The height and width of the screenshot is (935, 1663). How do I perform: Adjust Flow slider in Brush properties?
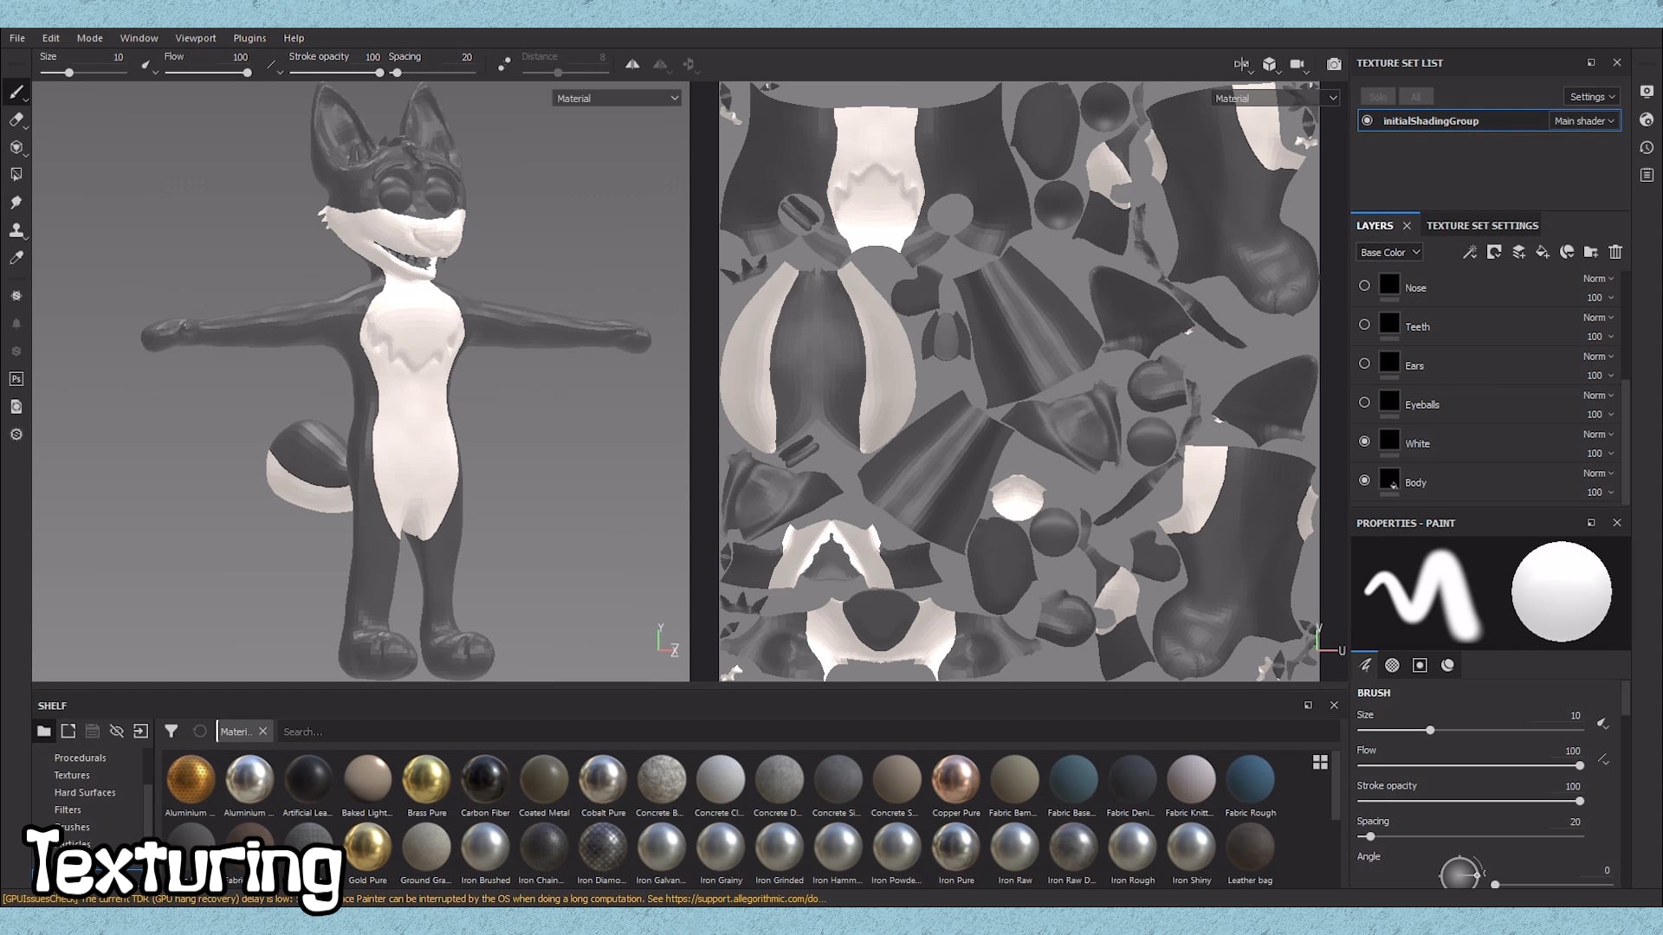click(x=1579, y=765)
